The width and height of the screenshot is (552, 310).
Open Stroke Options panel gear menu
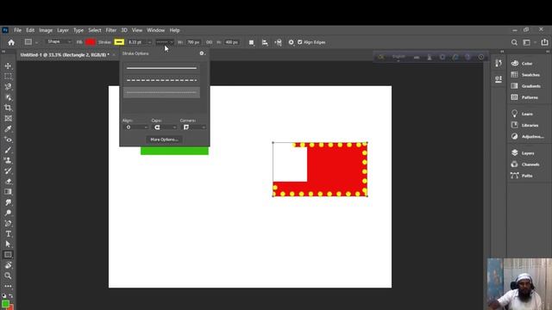pos(202,53)
